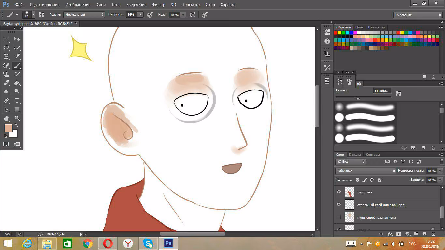The width and height of the screenshot is (445, 250).
Task: Select the Healing Brush tool
Action: coord(6,66)
